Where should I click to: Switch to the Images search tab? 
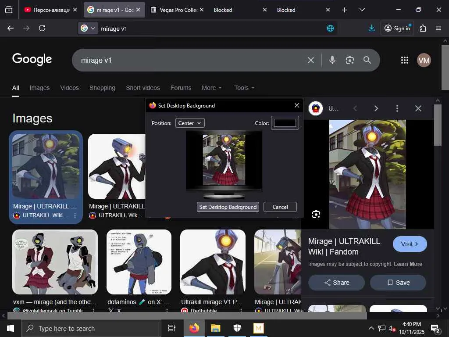click(x=39, y=88)
